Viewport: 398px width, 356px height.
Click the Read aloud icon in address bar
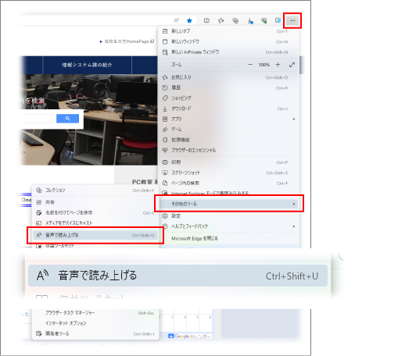tap(177, 20)
